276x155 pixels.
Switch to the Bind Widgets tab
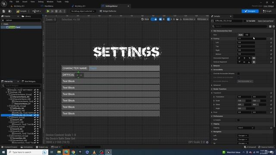28,81
